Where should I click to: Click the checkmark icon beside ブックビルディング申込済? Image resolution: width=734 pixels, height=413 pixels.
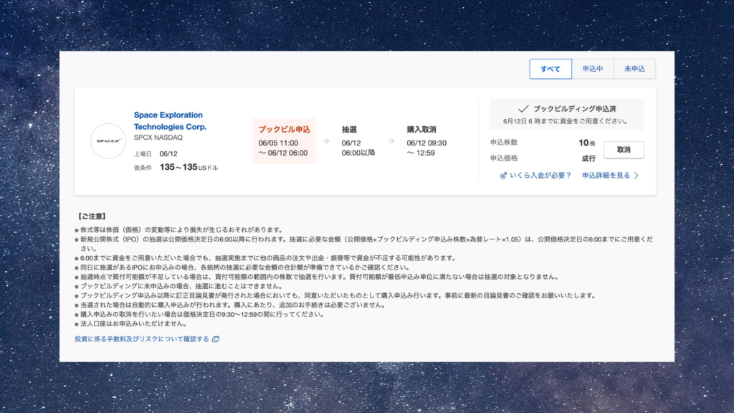523,109
